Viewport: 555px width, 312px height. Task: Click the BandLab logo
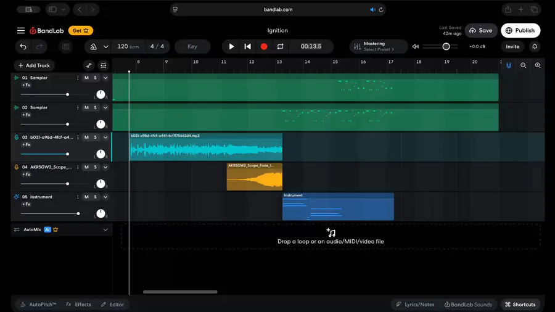point(47,31)
